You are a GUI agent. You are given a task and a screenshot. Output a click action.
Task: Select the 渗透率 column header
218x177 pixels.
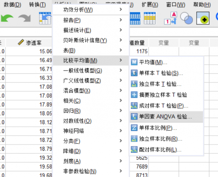tap(29, 43)
